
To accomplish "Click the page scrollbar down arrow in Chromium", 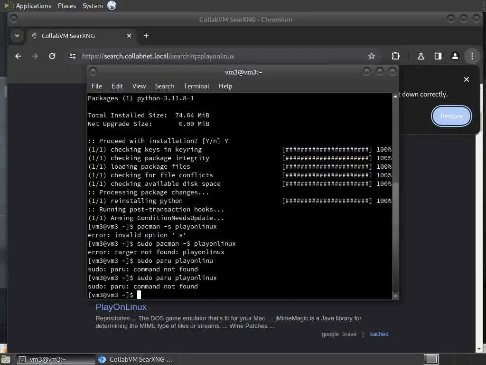I will [480, 349].
